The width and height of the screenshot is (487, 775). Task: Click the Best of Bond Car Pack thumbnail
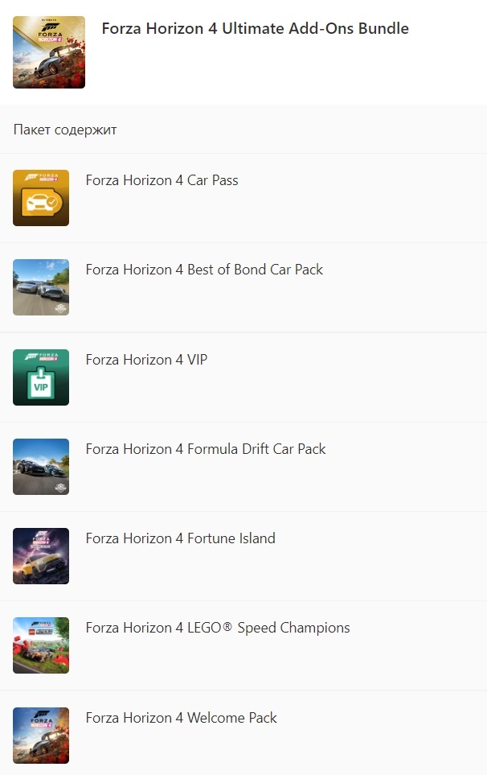click(x=41, y=287)
